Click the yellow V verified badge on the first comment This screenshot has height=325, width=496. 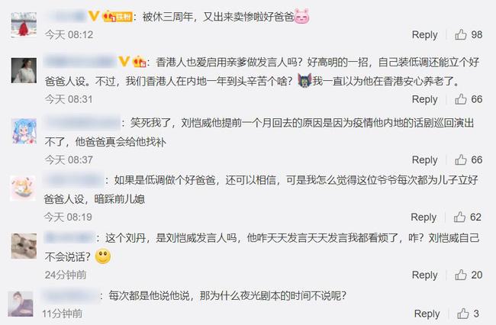[94, 16]
